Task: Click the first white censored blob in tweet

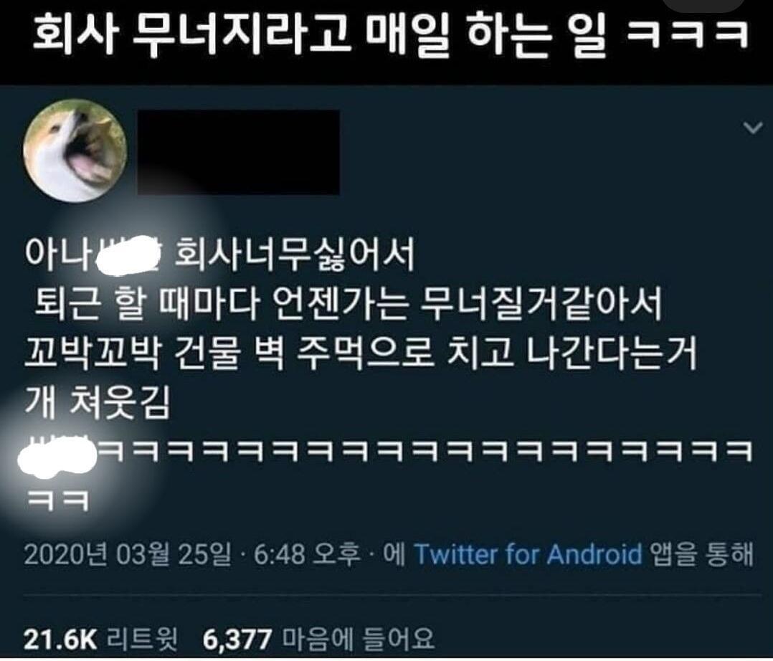Action: tap(129, 255)
